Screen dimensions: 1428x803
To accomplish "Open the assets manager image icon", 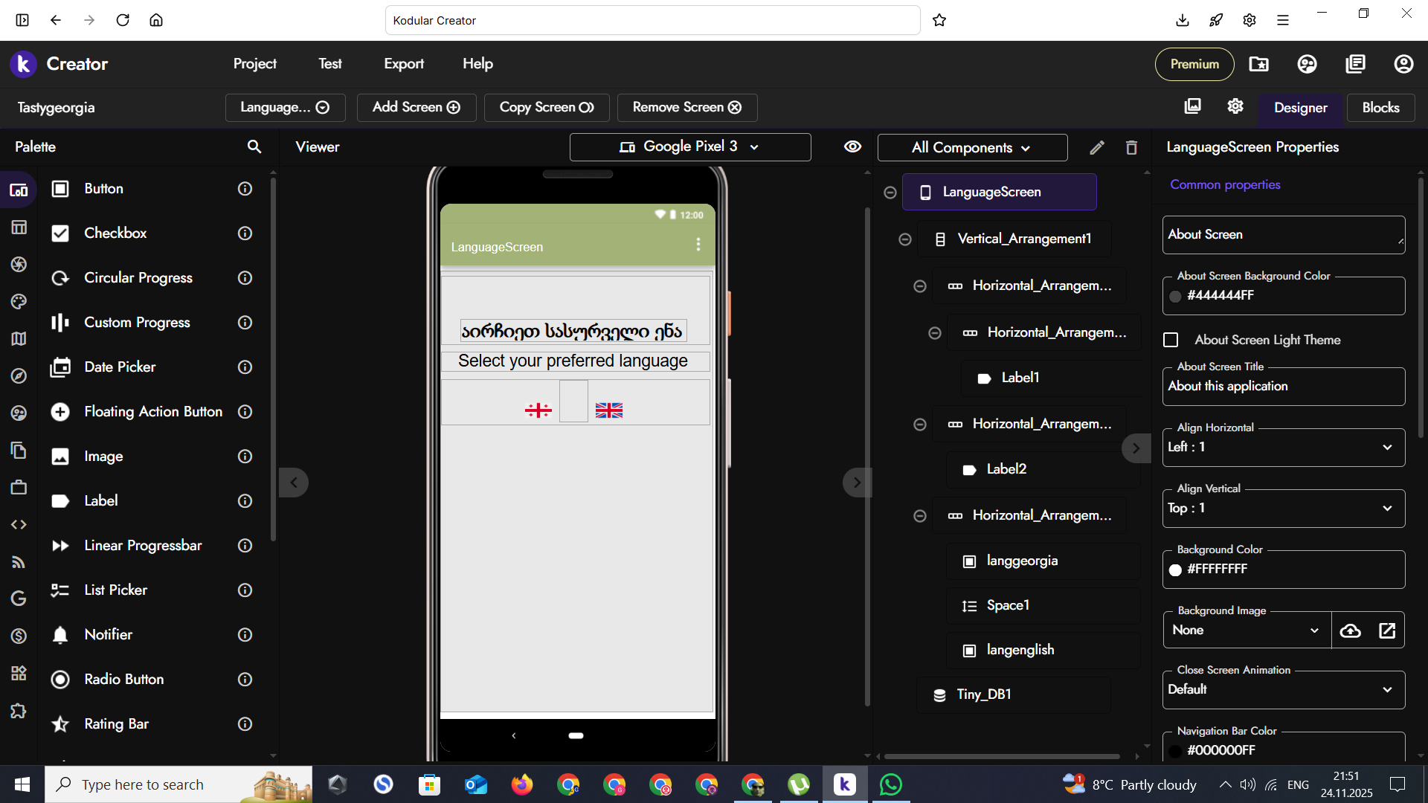I will pyautogui.click(x=1192, y=106).
